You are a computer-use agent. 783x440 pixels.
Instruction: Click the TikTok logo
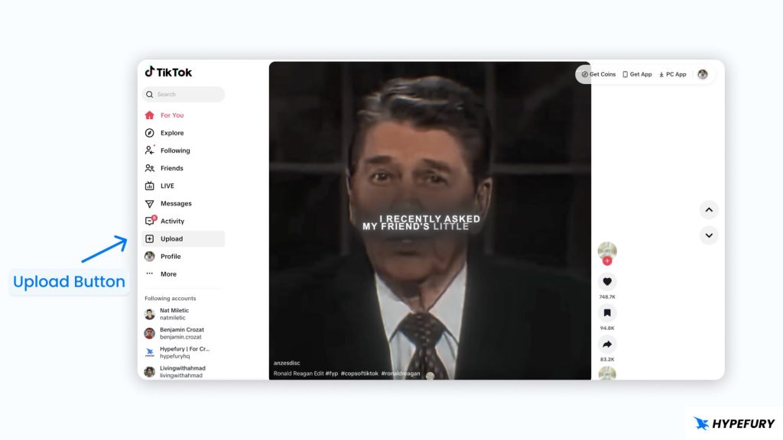tap(168, 72)
